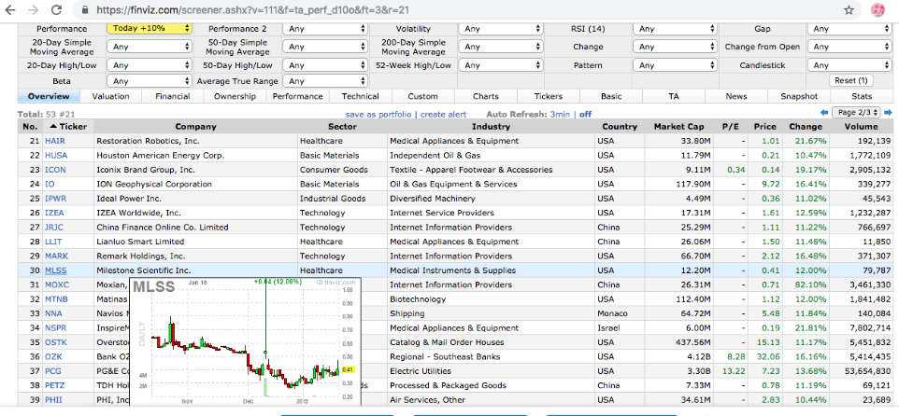Focus the browser address bar

coord(459,9)
